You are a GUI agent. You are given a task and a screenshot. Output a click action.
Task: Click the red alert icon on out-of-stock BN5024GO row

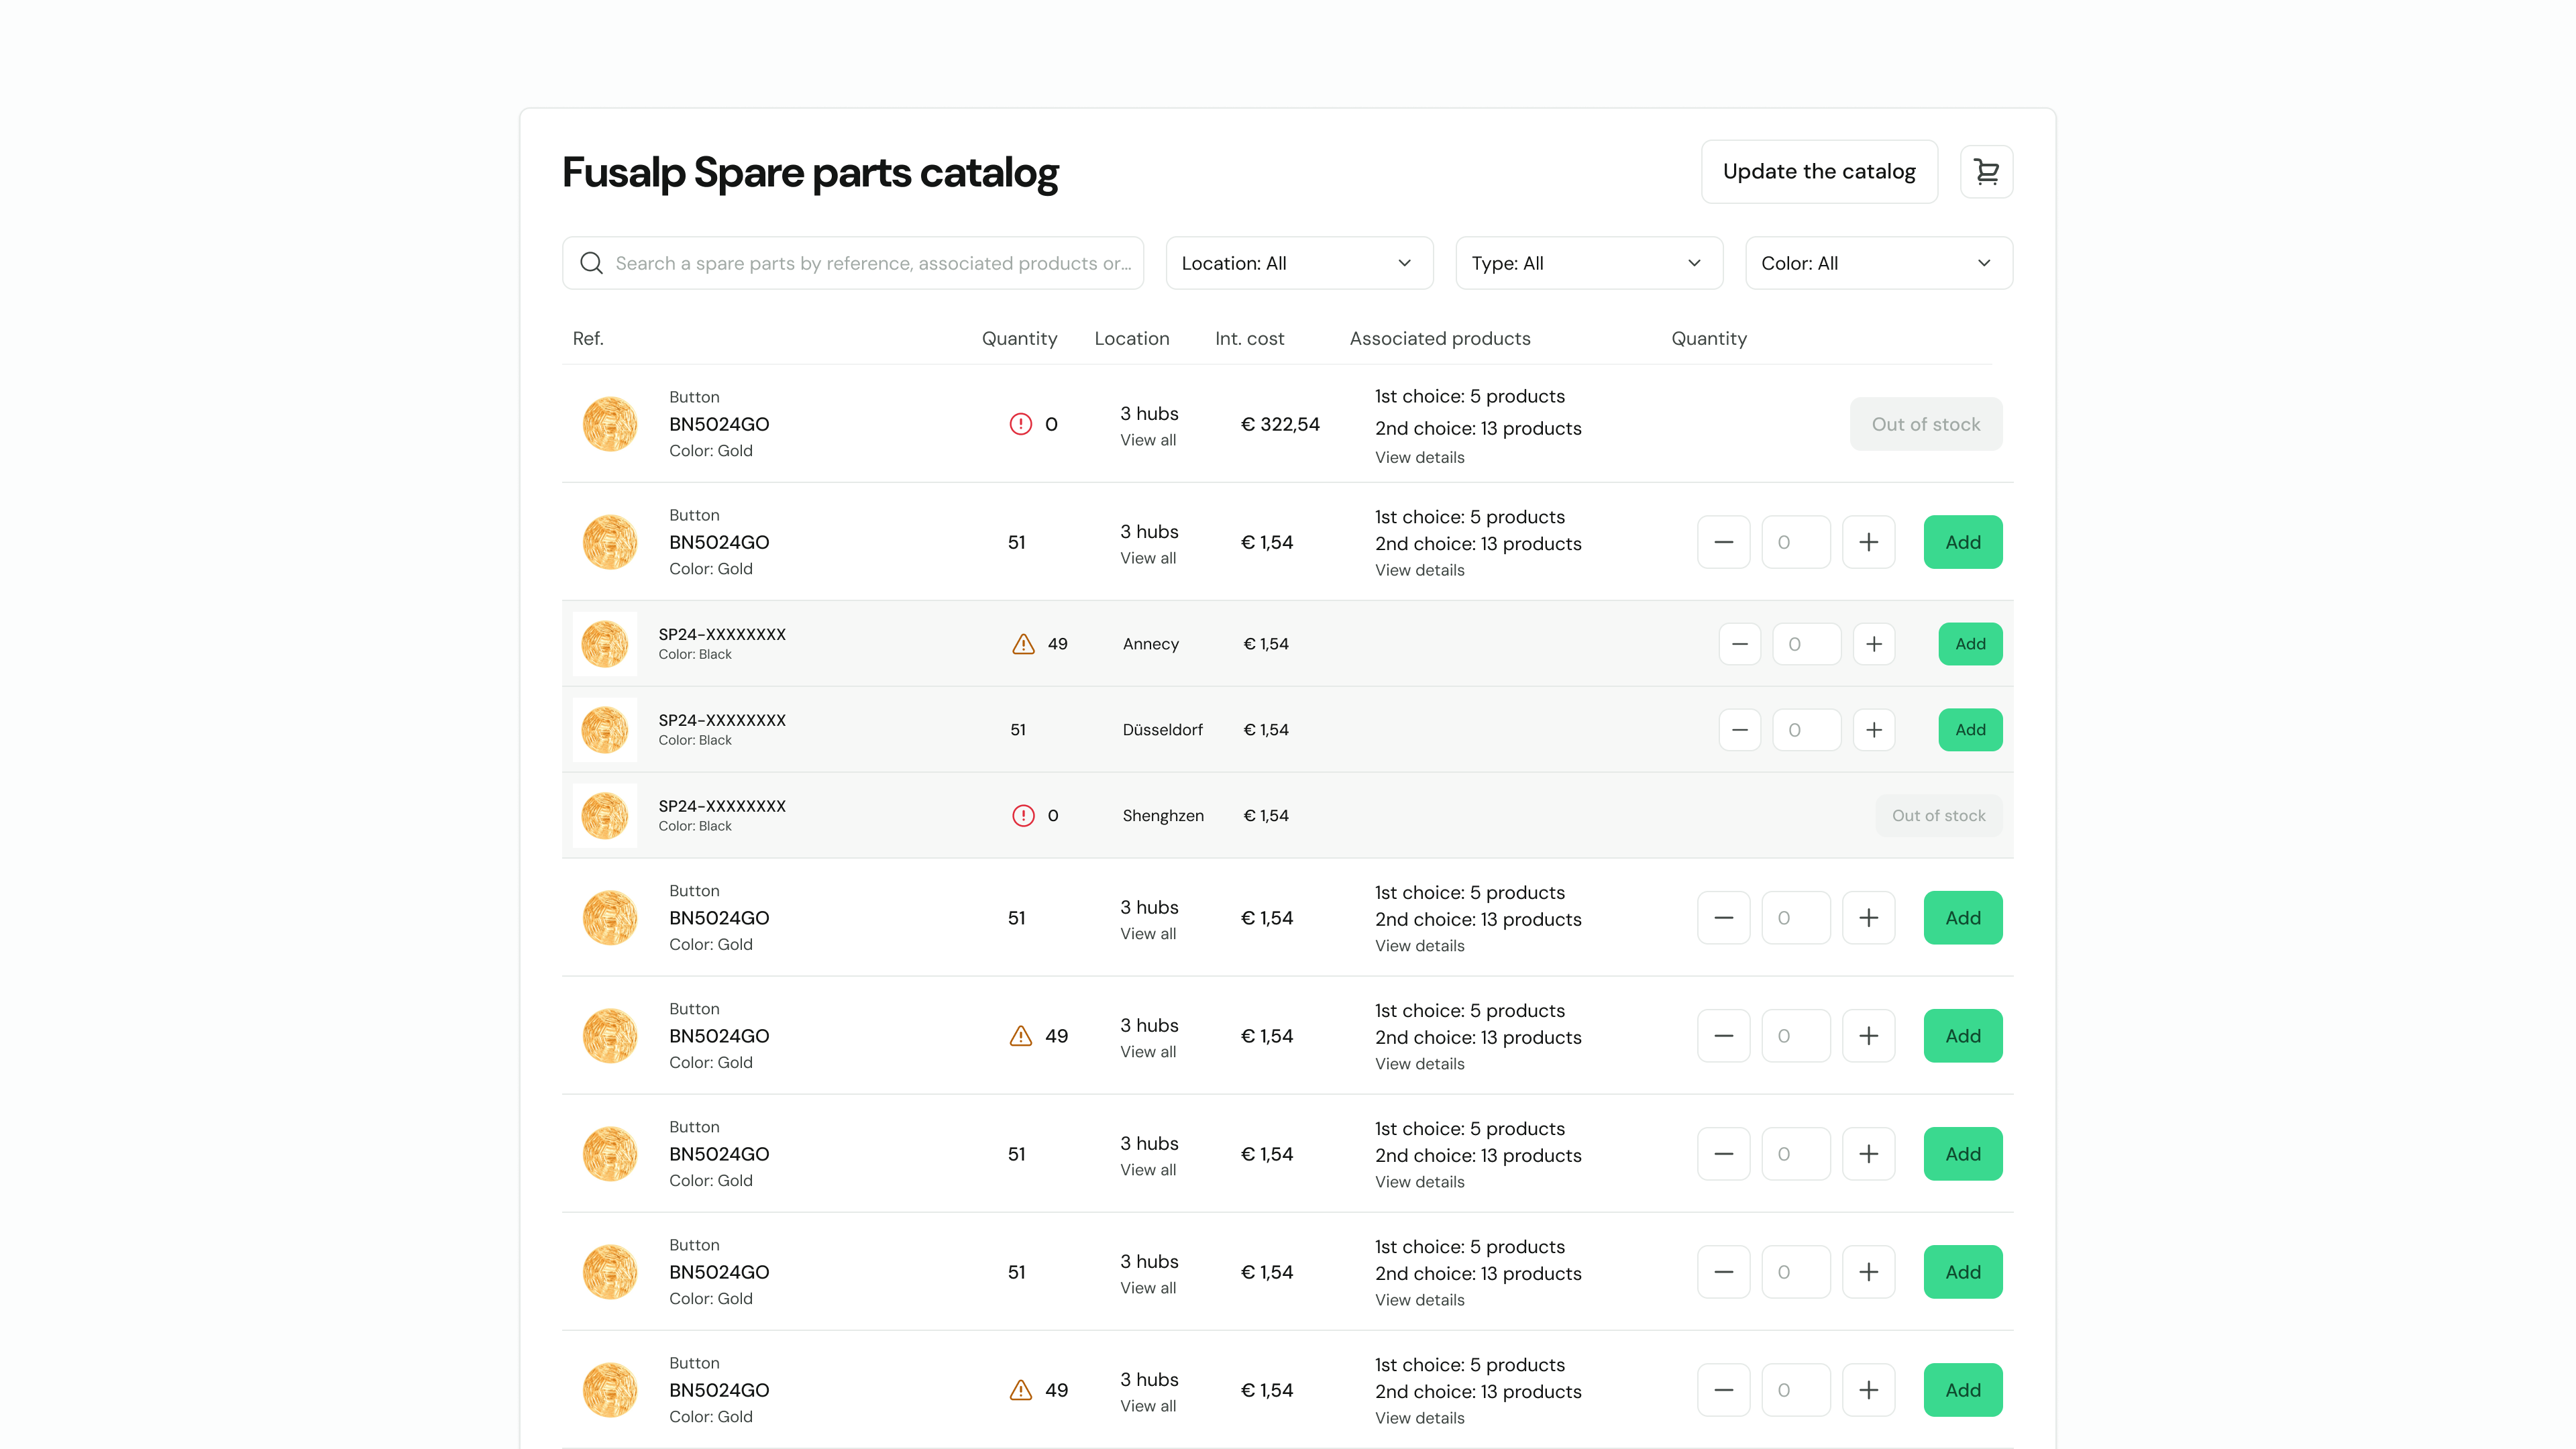[1021, 423]
